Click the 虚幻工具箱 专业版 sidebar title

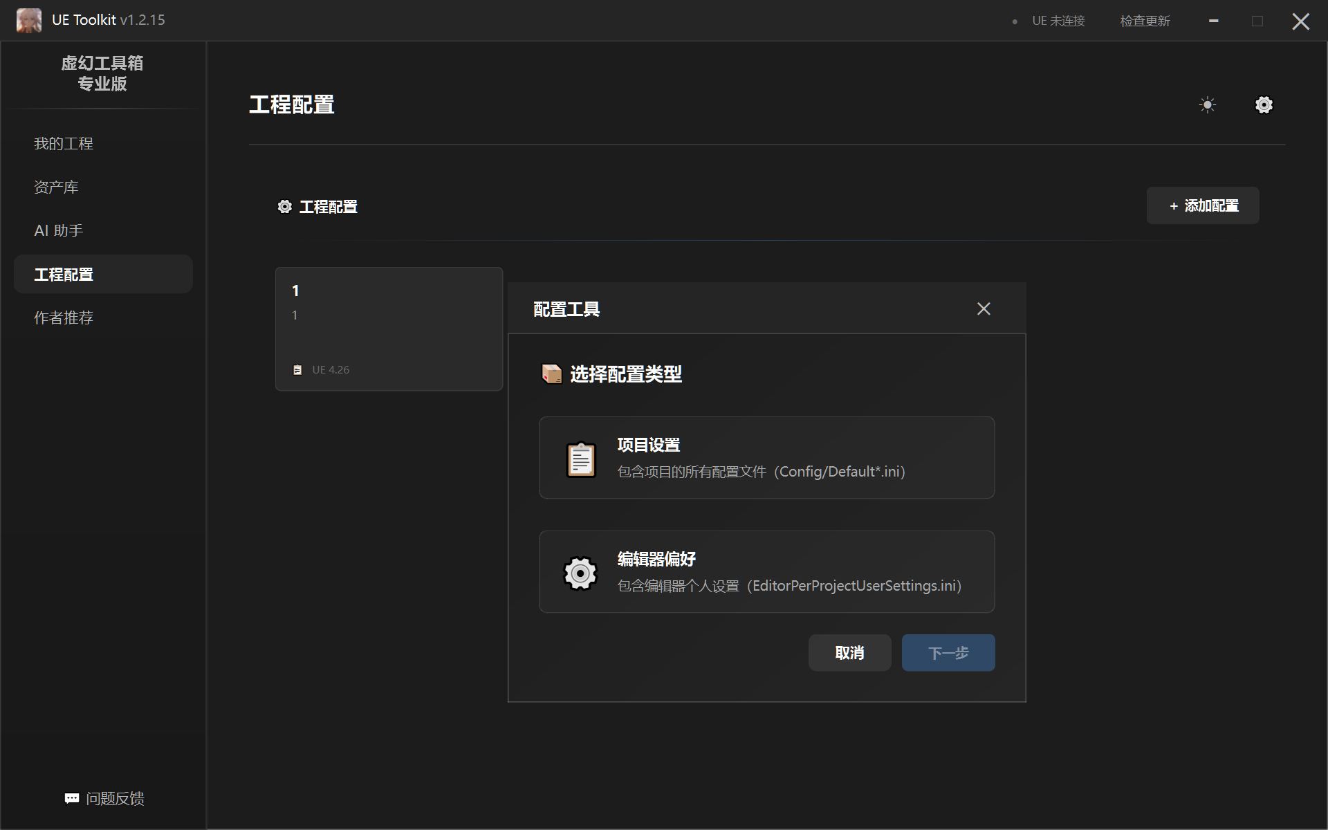tap(102, 73)
